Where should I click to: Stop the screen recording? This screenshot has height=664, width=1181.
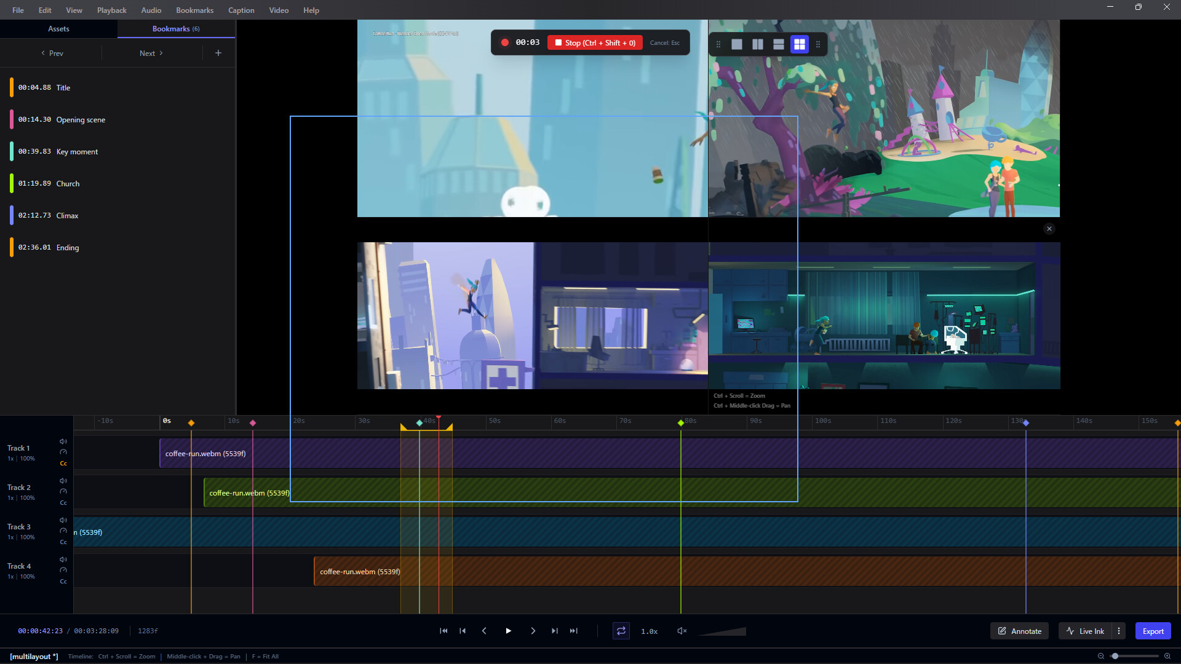(x=594, y=42)
